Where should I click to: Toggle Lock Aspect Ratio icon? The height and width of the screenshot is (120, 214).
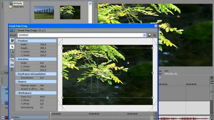(12, 60)
